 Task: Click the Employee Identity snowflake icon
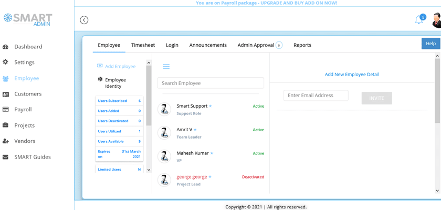[100, 80]
